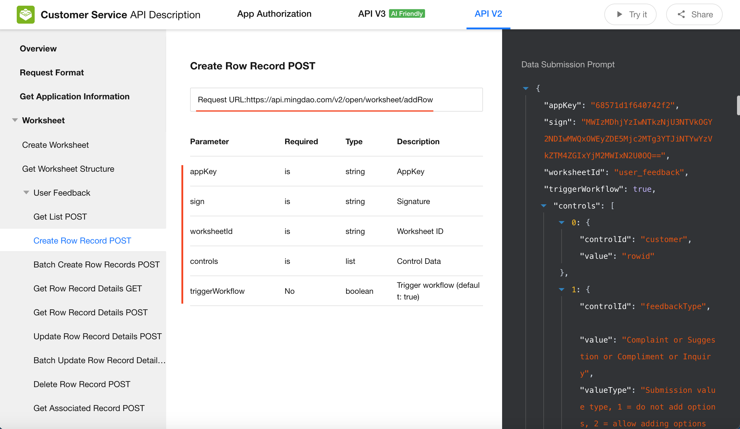Click the appKey parameter cell
This screenshot has width=740, height=429.
pyautogui.click(x=203, y=171)
